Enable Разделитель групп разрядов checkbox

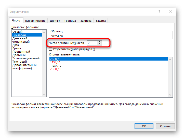point(50,49)
